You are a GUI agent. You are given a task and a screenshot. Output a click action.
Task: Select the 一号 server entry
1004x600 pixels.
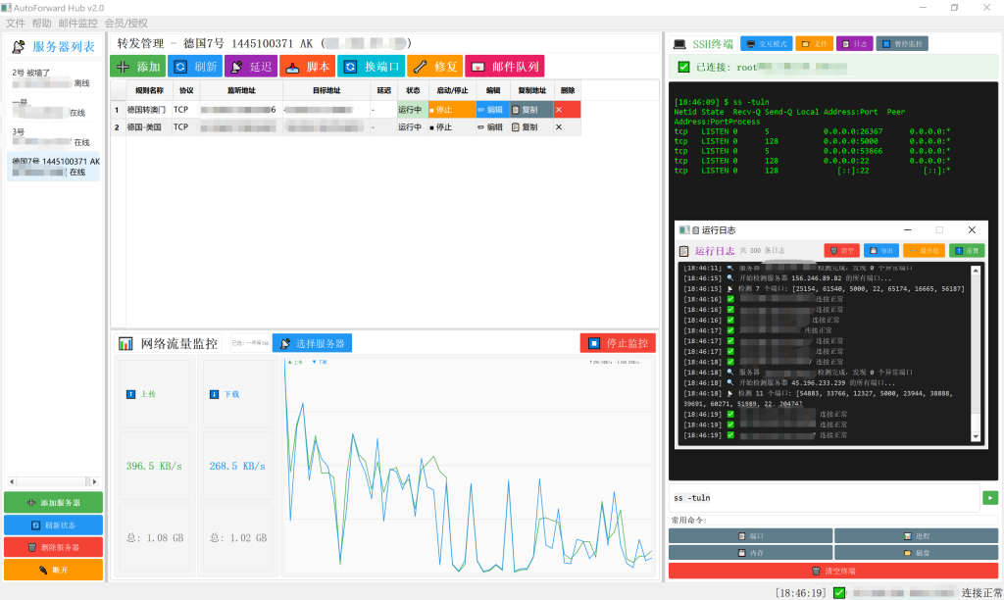click(x=54, y=107)
